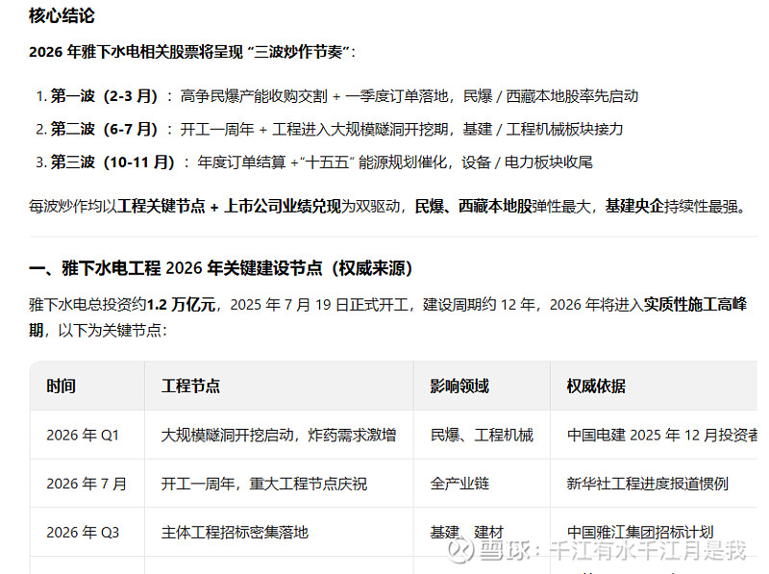The width and height of the screenshot is (769, 574).
Task: Click the text 高争民爆产能收购交割
Action: point(254,96)
